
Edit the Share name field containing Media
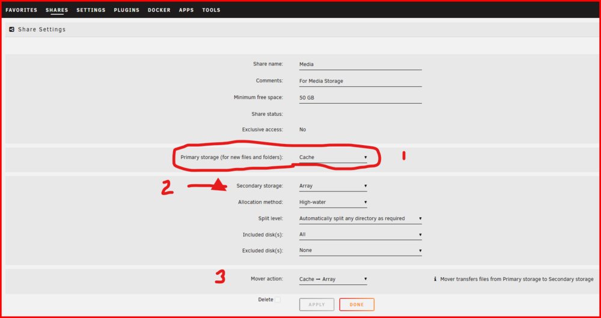coord(360,64)
